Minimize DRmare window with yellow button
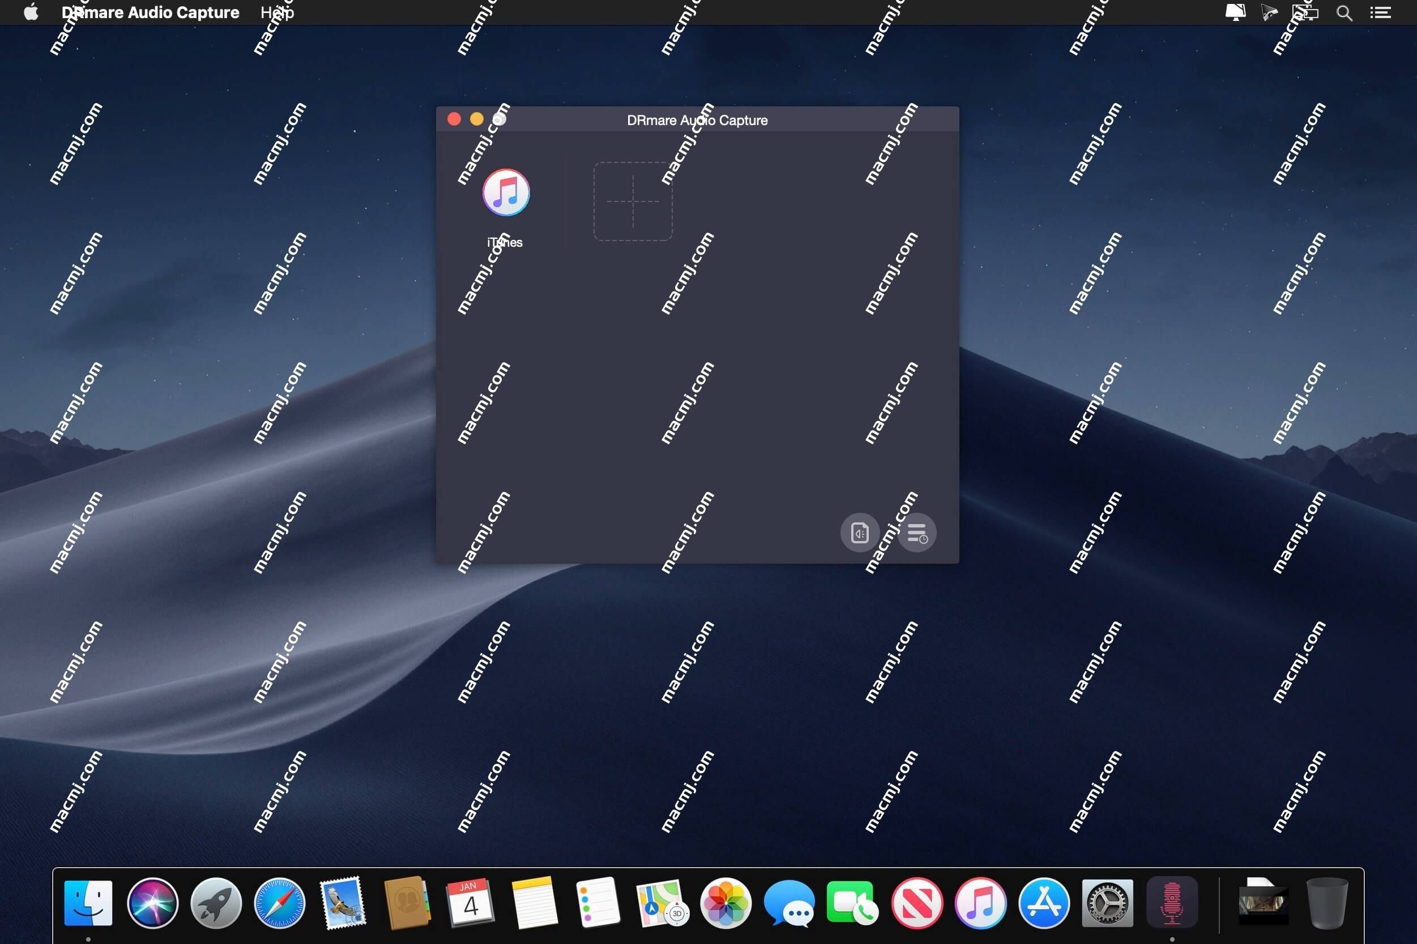This screenshot has height=944, width=1417. click(x=476, y=119)
